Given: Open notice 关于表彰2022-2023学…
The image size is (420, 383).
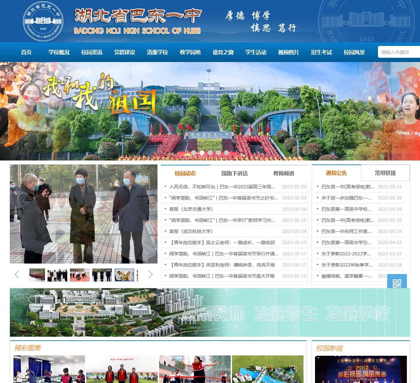Looking at the screenshot, I should (346, 254).
